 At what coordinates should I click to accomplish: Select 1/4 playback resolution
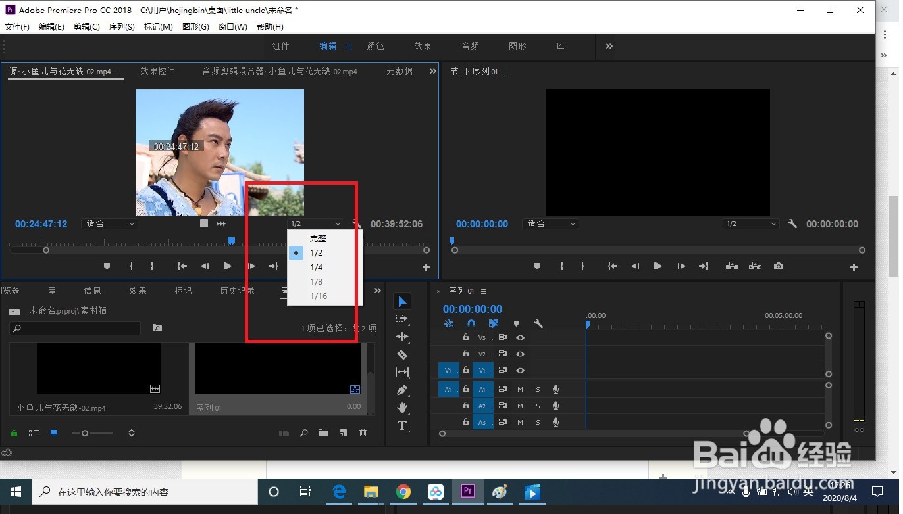(317, 268)
